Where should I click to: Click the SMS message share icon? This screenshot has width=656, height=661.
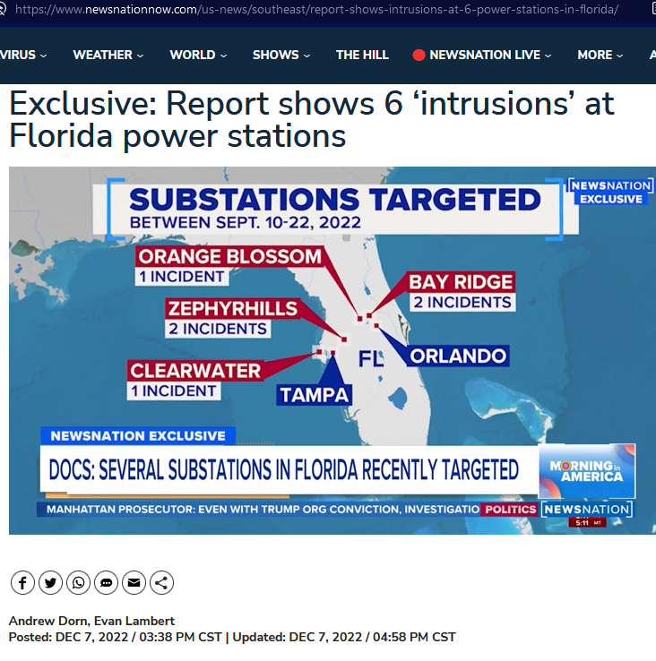106,583
